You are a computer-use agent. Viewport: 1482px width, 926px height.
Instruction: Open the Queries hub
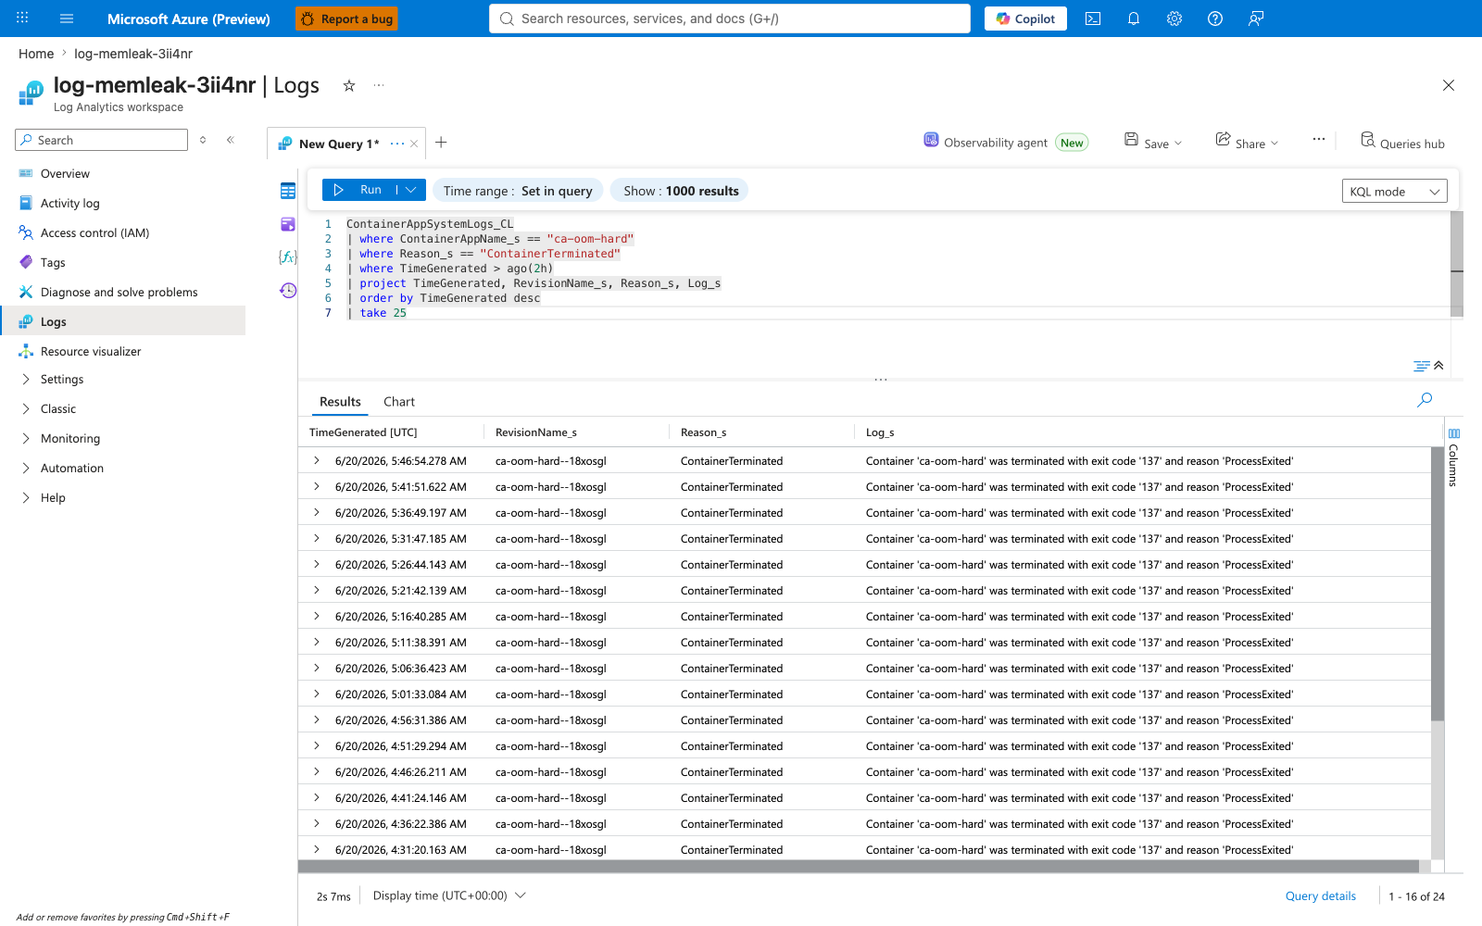[1402, 143]
